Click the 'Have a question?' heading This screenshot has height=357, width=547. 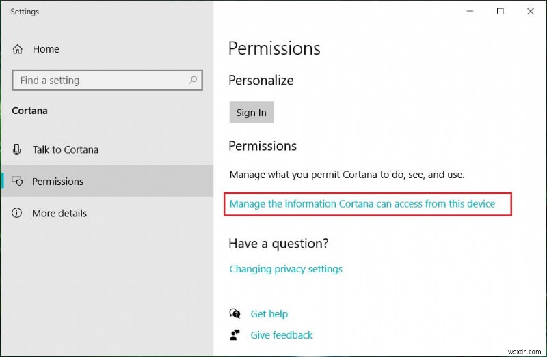[278, 244]
